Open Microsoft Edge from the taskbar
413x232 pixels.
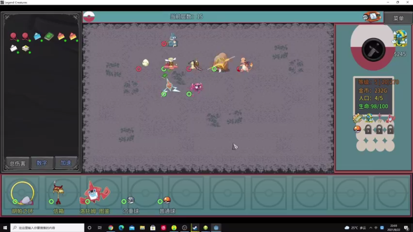[x=121, y=228]
